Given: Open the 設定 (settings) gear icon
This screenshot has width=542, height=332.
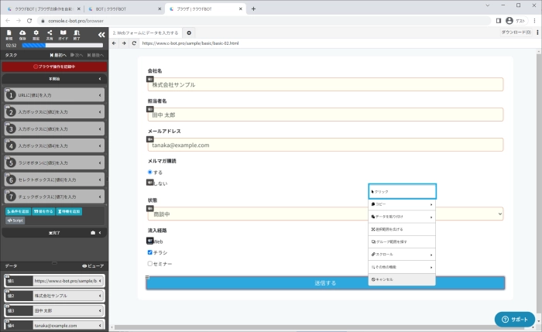Looking at the screenshot, I should [36, 34].
